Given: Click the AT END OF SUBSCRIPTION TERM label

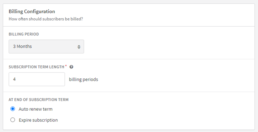Looking at the screenshot, I should [38, 100].
